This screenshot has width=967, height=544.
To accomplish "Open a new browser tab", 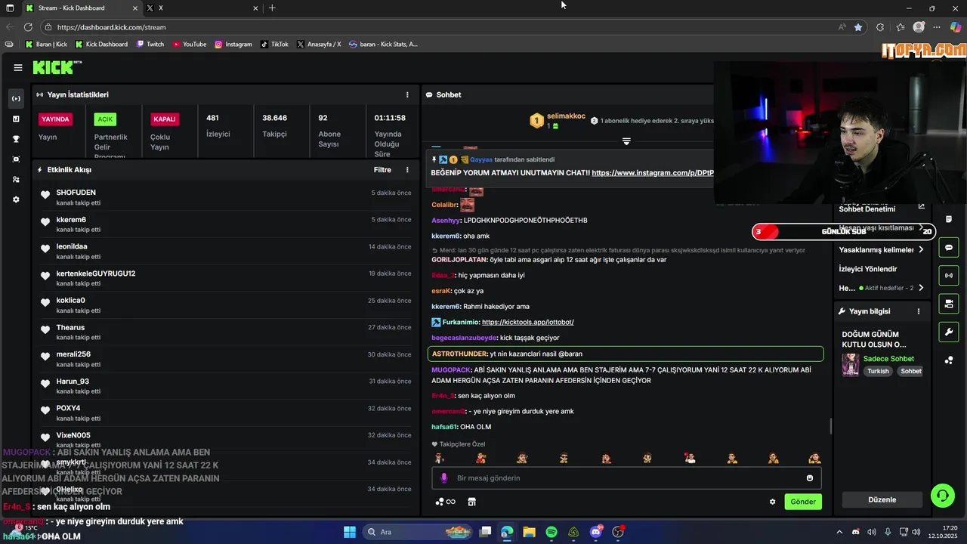I will pyautogui.click(x=272, y=8).
